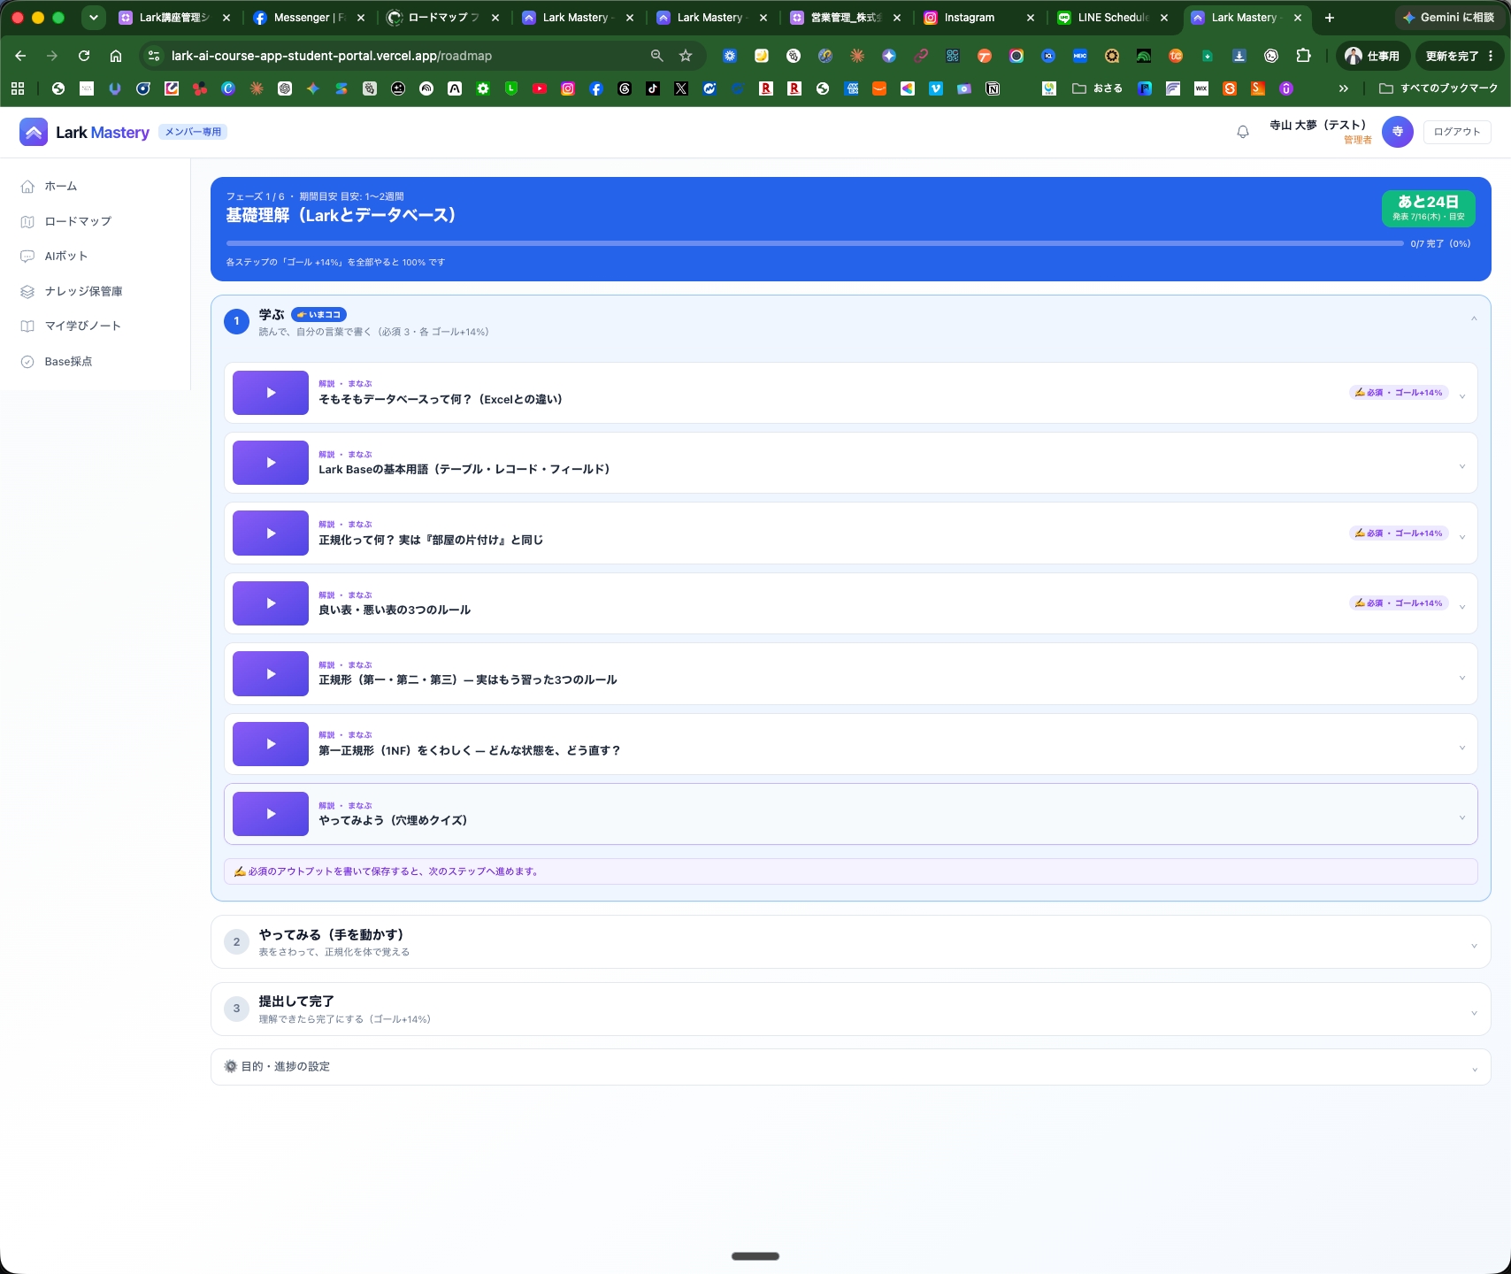Image resolution: width=1511 pixels, height=1274 pixels.
Task: Open the すべてのブックマーク folder
Action: [1438, 88]
